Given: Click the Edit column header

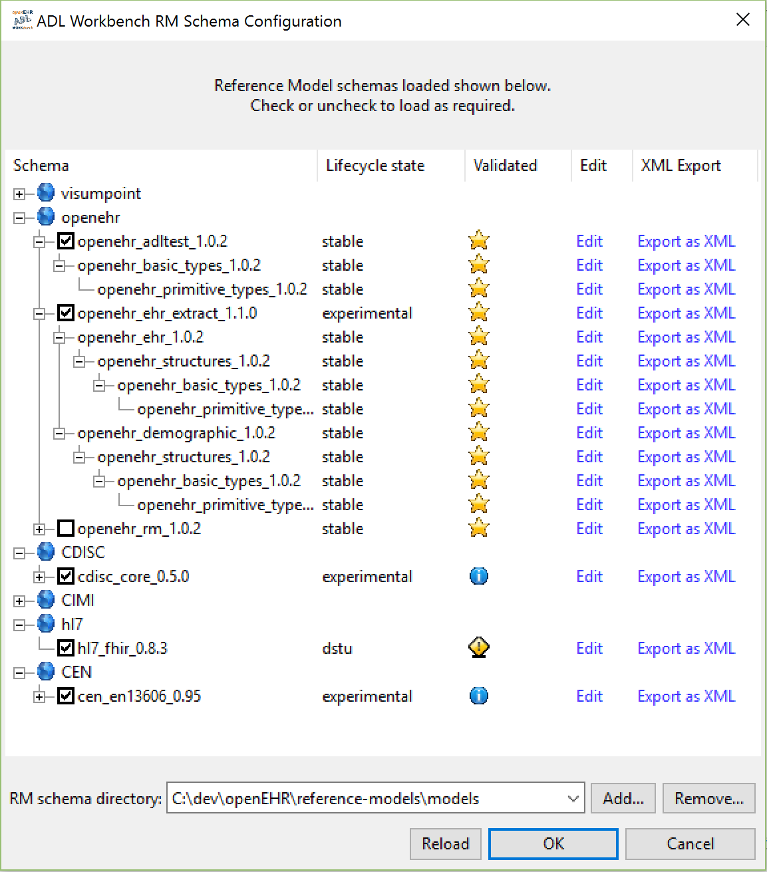Looking at the screenshot, I should point(602,166).
